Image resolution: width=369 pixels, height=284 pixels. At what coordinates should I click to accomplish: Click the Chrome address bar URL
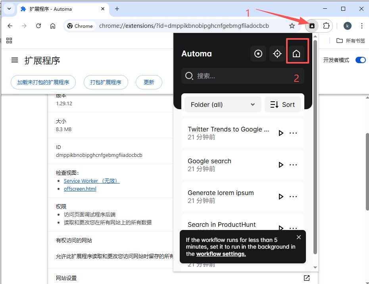[184, 26]
